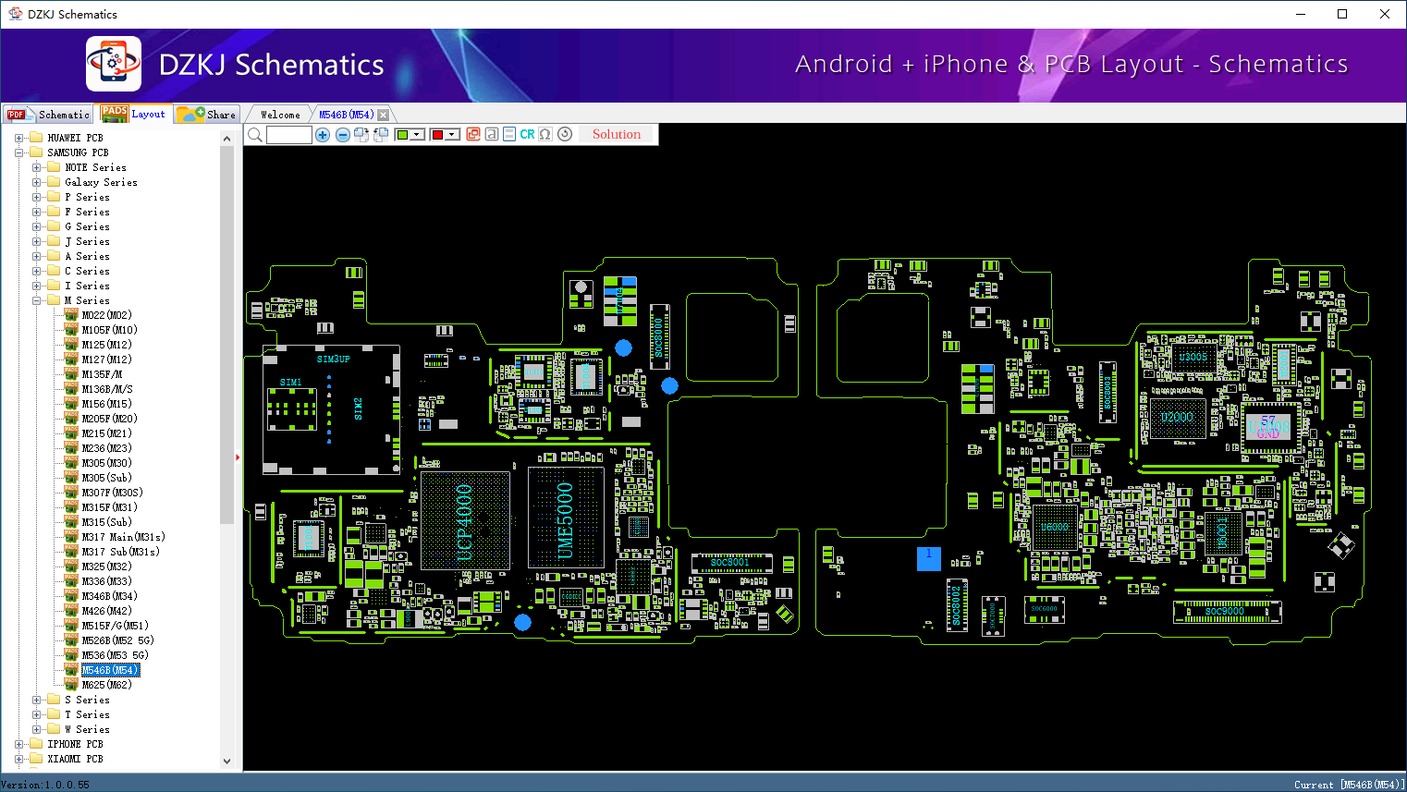The image size is (1407, 792).
Task: Expand the A Series node
Action: coord(36,256)
